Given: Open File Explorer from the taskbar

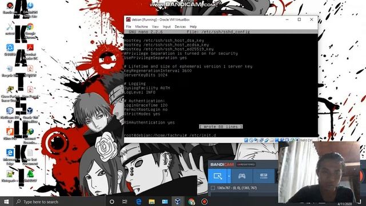Looking at the screenshot, I should coord(152,201).
